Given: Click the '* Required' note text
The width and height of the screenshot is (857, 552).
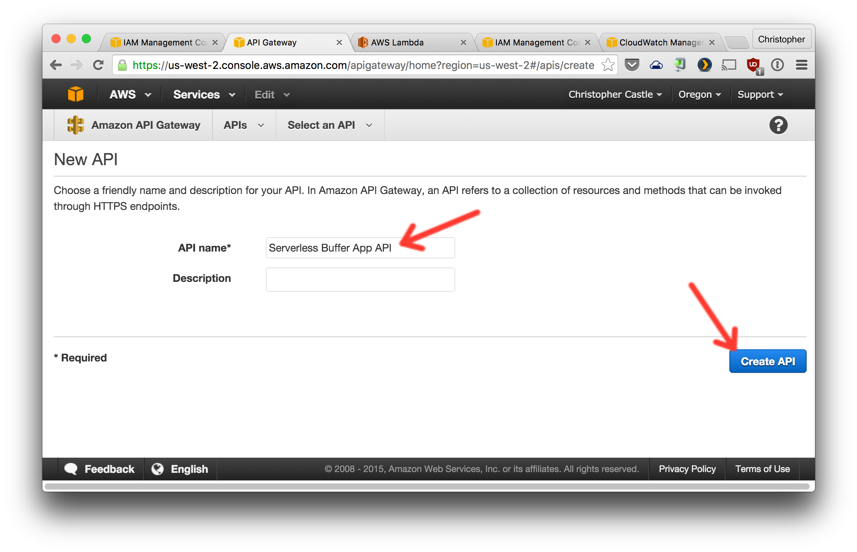Looking at the screenshot, I should pyautogui.click(x=80, y=358).
